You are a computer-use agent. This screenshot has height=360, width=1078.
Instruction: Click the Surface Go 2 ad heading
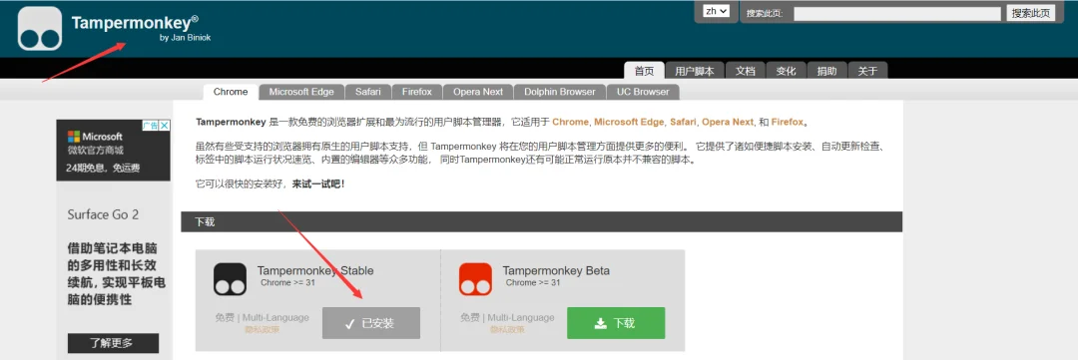(x=103, y=214)
